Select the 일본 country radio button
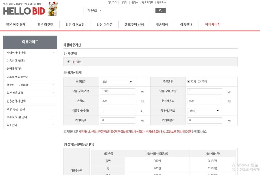The width and height of the screenshot is (260, 175). [x=69, y=62]
